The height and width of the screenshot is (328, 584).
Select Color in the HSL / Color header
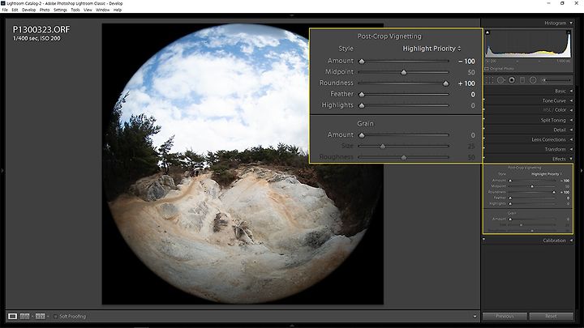point(560,110)
